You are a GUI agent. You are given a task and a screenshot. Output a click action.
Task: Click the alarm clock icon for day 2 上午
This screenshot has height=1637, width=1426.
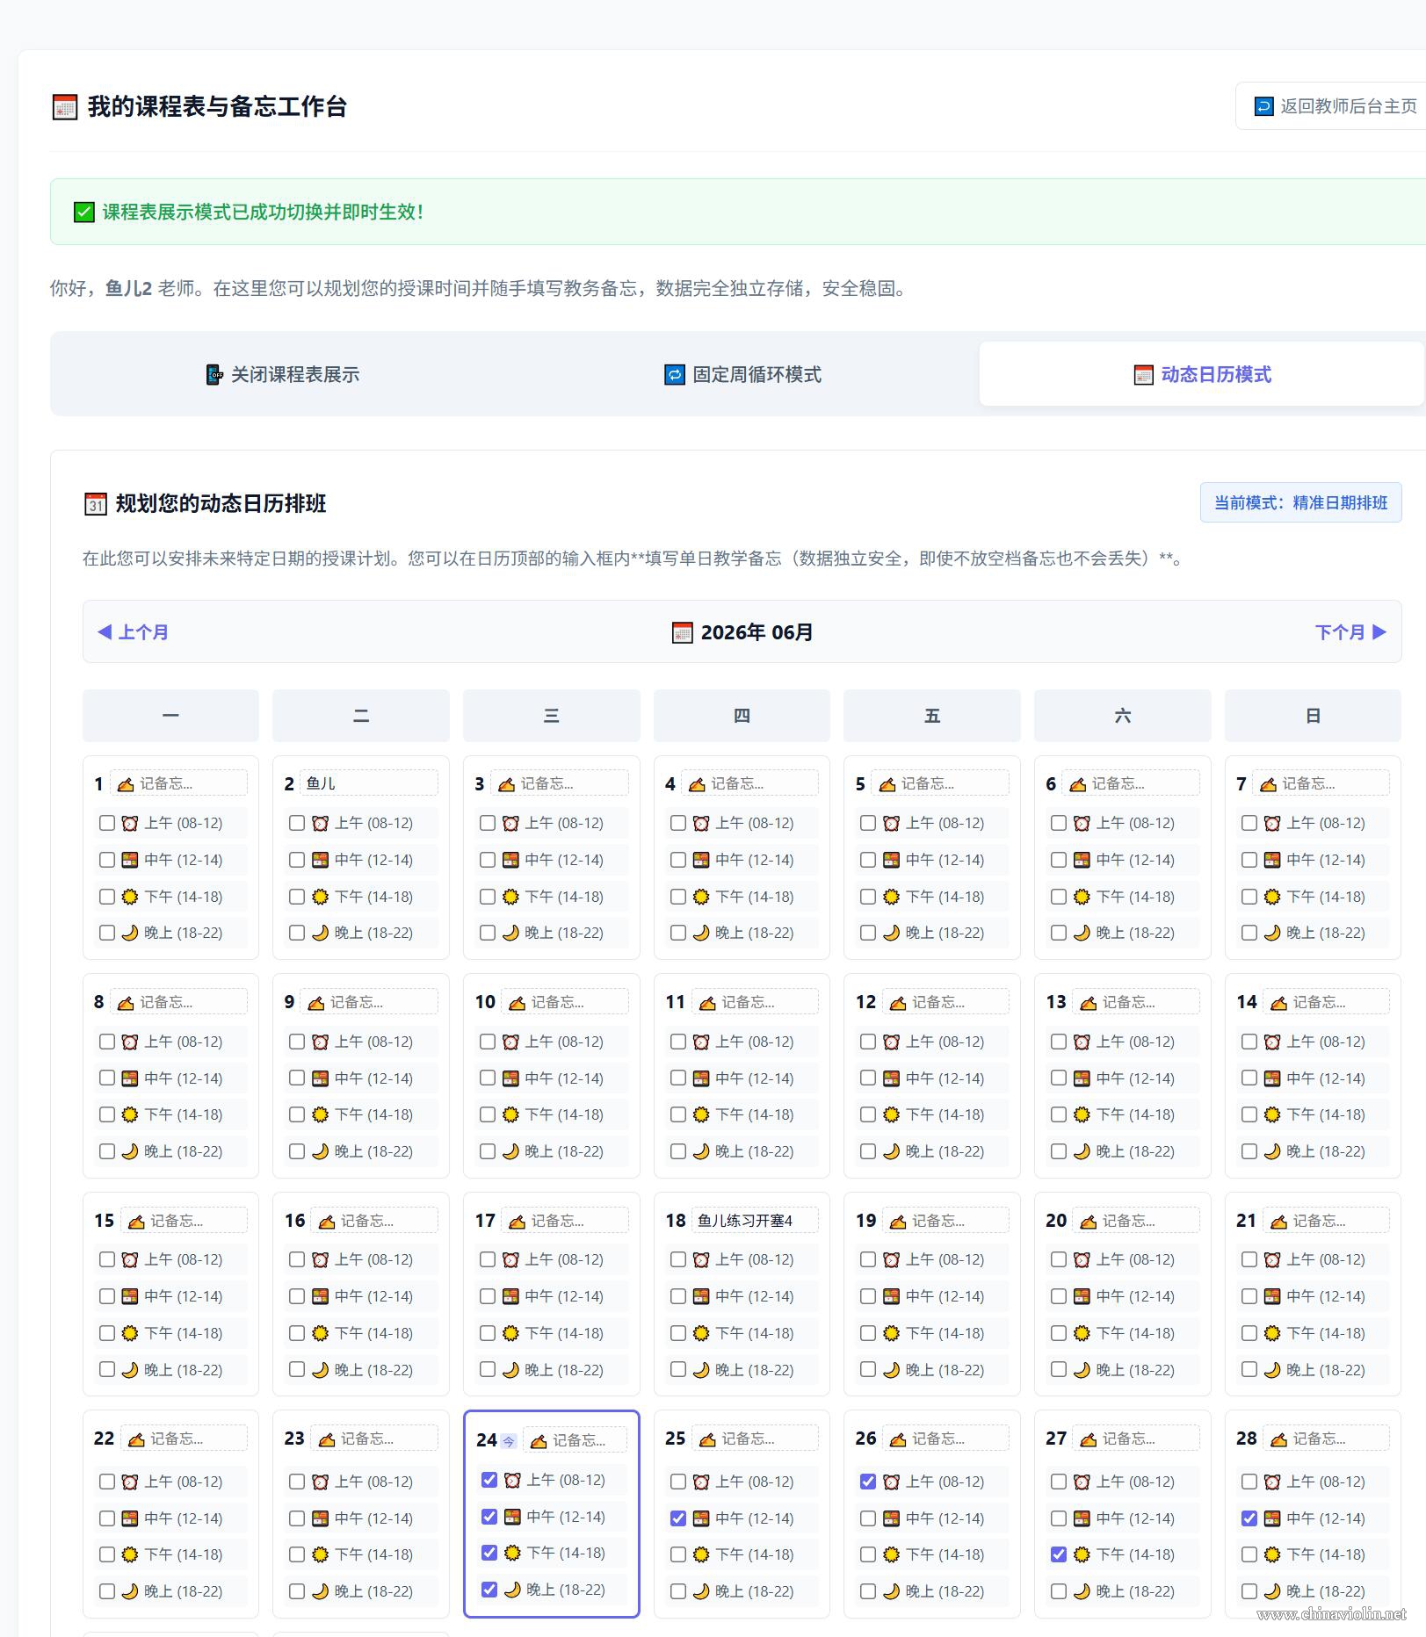coord(320,824)
